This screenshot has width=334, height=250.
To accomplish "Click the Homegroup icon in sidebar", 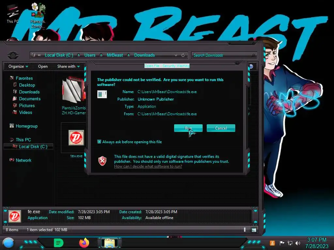I will pyautogui.click(x=12, y=126).
